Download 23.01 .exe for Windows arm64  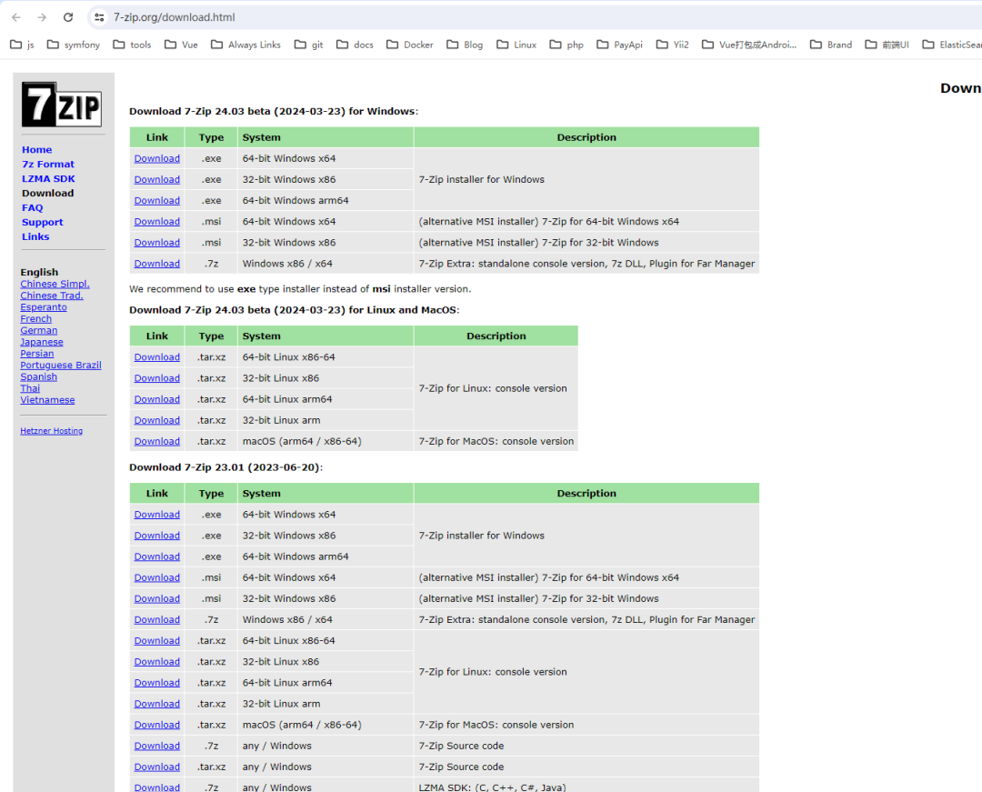click(x=157, y=556)
